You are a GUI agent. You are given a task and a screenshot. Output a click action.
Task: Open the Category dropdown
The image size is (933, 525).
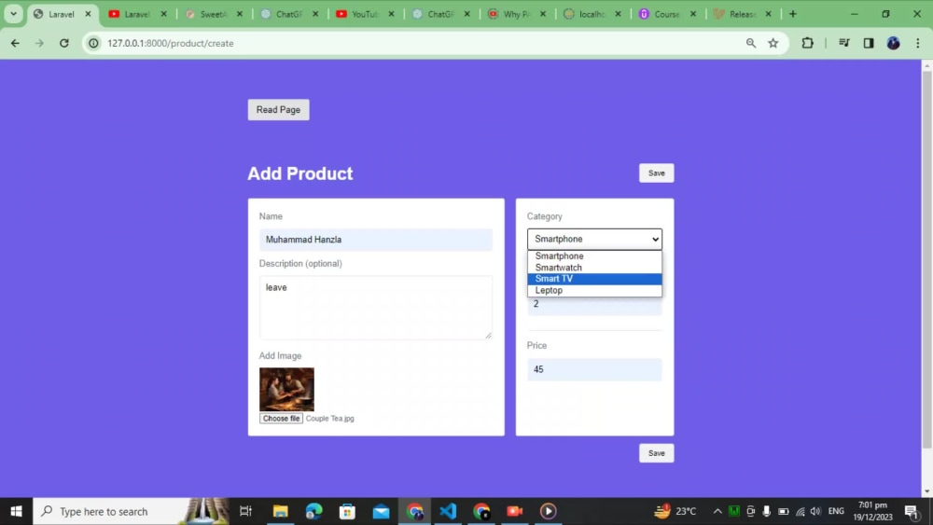[594, 239]
